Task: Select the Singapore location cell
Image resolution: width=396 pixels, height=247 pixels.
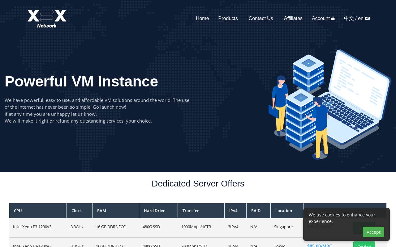Action: pyautogui.click(x=283, y=227)
